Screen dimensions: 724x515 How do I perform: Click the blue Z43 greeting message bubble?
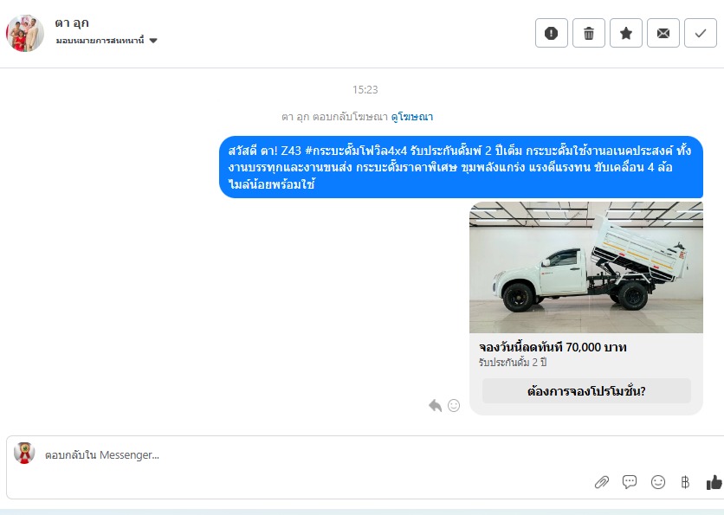pyautogui.click(x=461, y=167)
